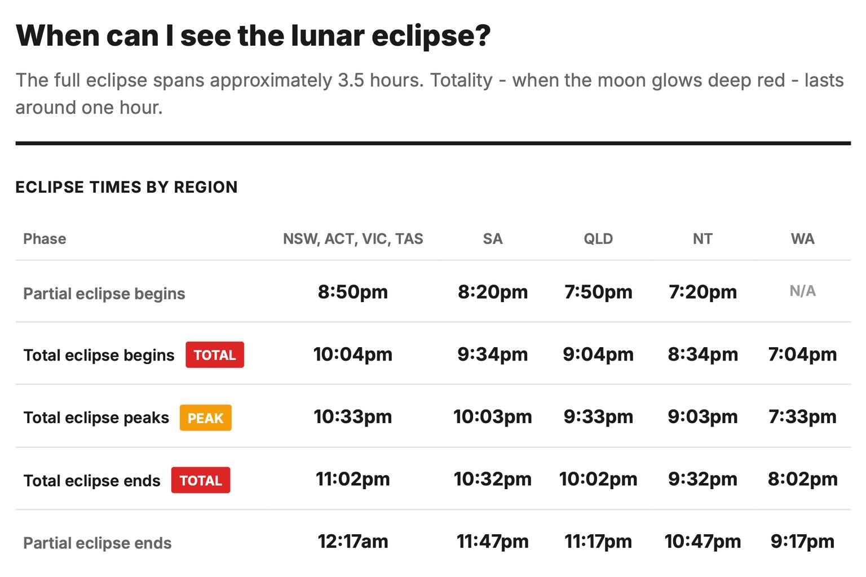The image size is (866, 577).
Task: Click the NT column header
Action: [x=702, y=239]
